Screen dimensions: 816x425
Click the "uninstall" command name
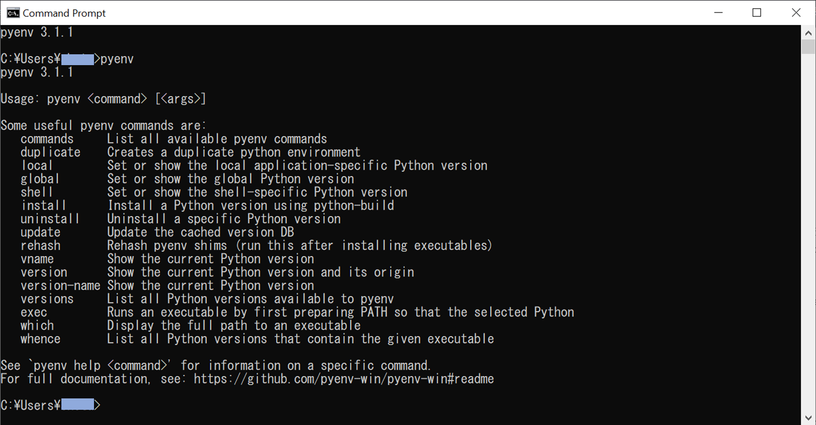coord(50,219)
